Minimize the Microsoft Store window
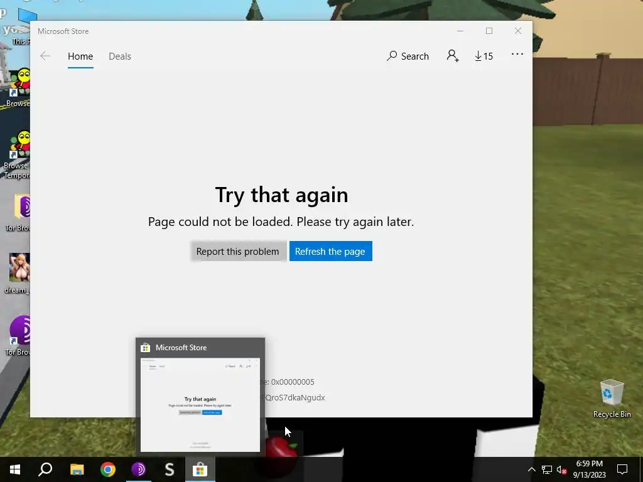 460,31
